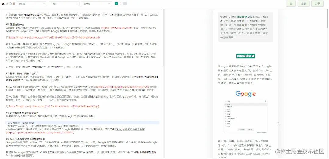Viewport: 329px width, 159px height.
Task: Click the cloud upload icon
Action: (x=3, y=4)
